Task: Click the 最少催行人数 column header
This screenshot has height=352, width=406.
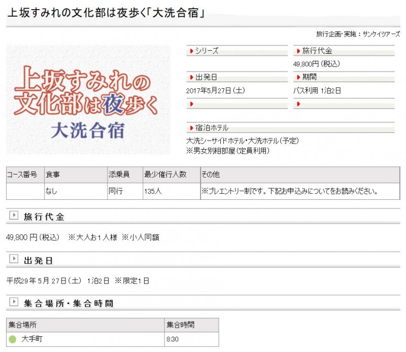Action: (x=165, y=174)
